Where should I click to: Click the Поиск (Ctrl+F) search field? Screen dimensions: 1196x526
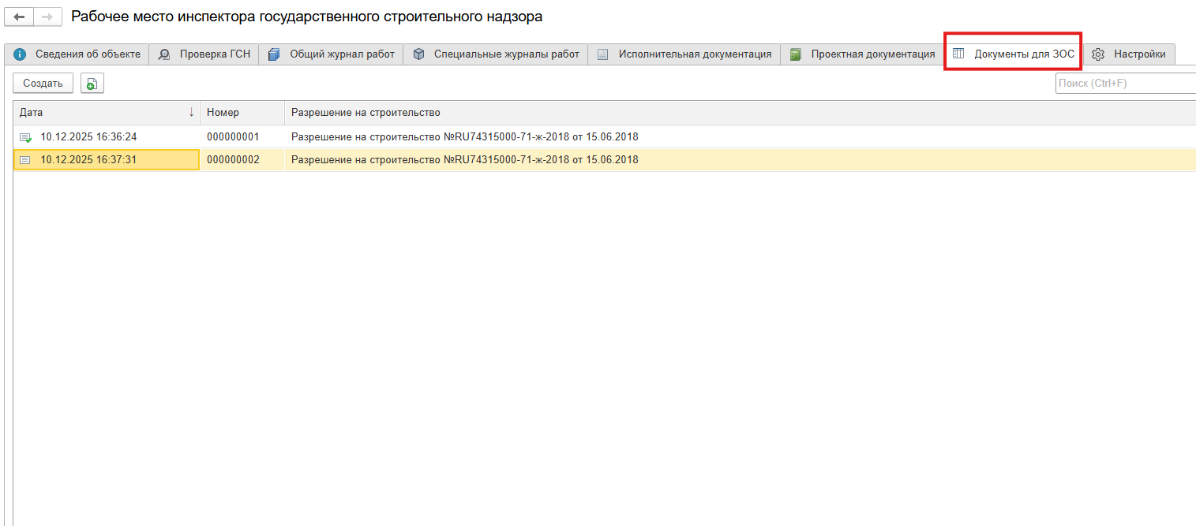[1125, 84]
